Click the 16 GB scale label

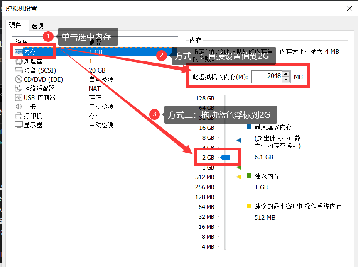pos(207,128)
